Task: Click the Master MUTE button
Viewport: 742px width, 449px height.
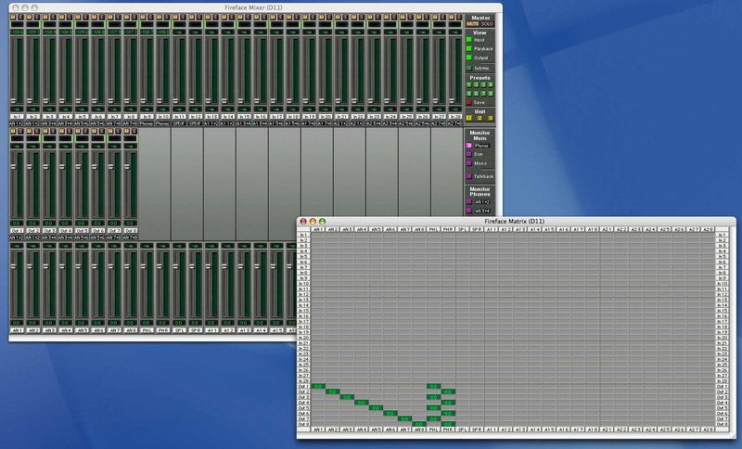Action: click(x=472, y=24)
